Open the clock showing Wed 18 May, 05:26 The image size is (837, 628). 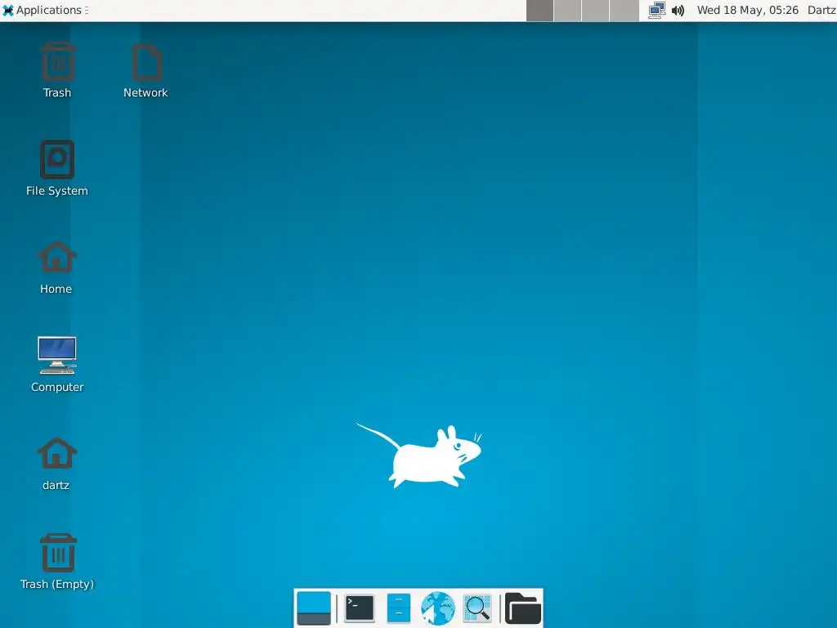(747, 10)
